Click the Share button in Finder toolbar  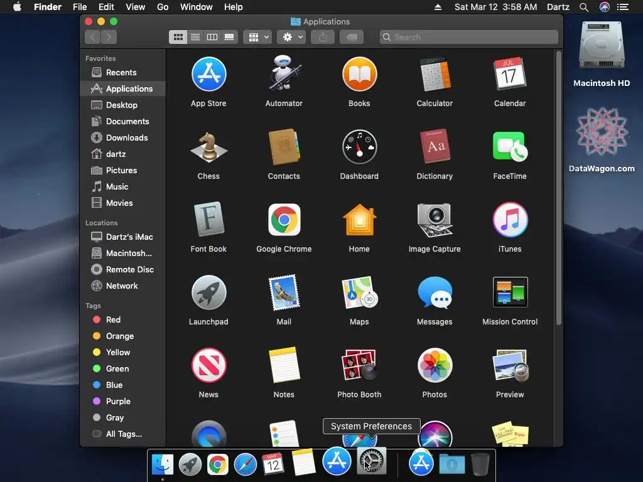point(323,37)
